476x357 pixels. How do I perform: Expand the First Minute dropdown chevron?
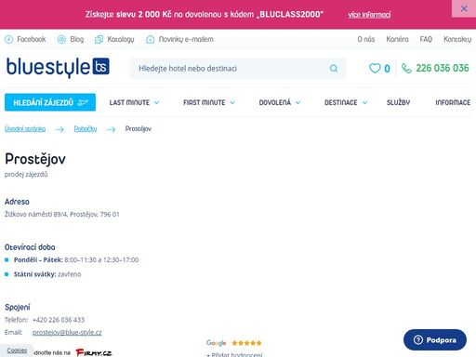(x=232, y=102)
